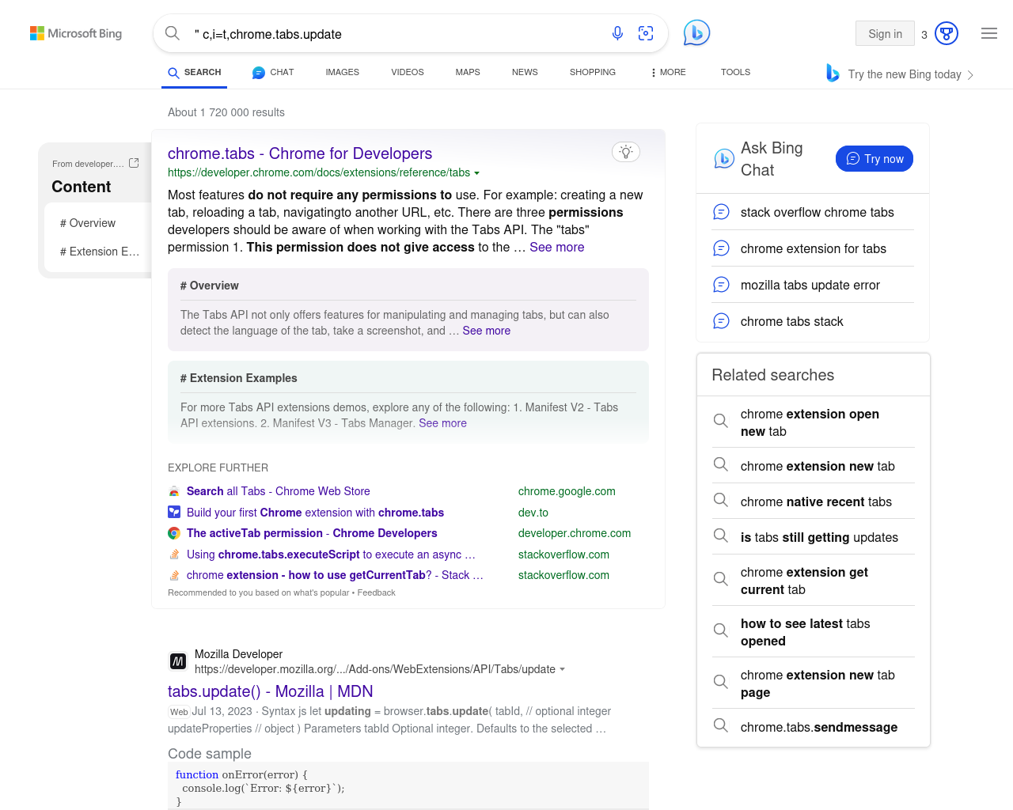Click chat icon beside mozilla tabs update error
The image size is (1013, 810).
coord(721,285)
